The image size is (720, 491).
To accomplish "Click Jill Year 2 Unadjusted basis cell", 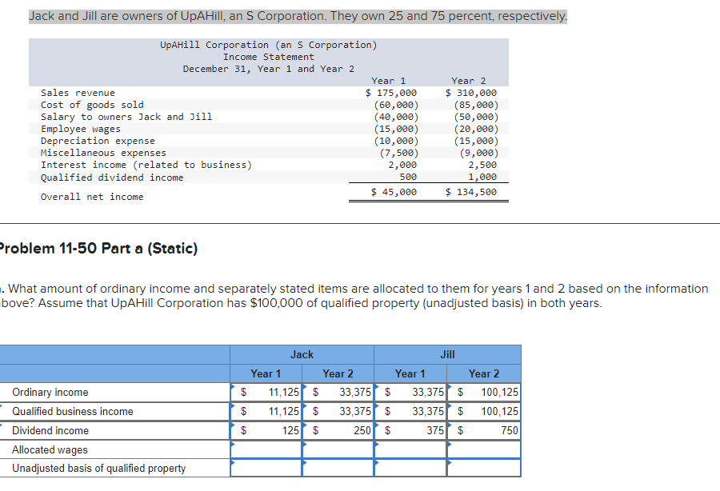I will click(484, 468).
